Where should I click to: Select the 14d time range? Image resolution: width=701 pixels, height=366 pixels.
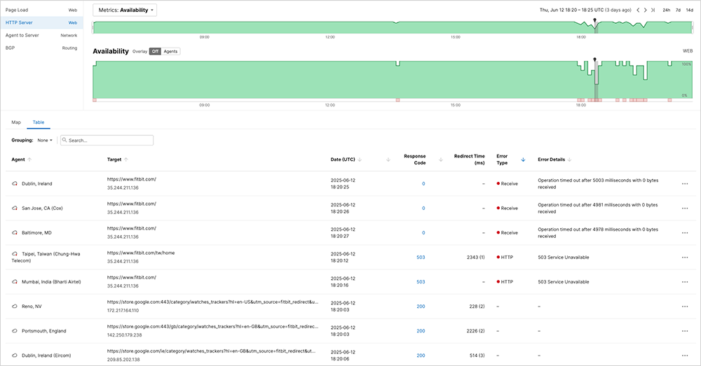point(689,10)
